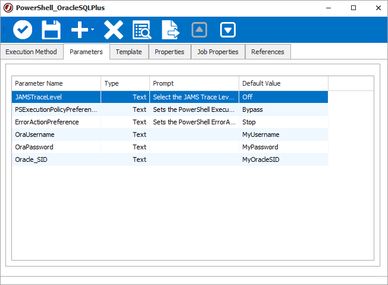Open the Job Properties tab

click(218, 52)
